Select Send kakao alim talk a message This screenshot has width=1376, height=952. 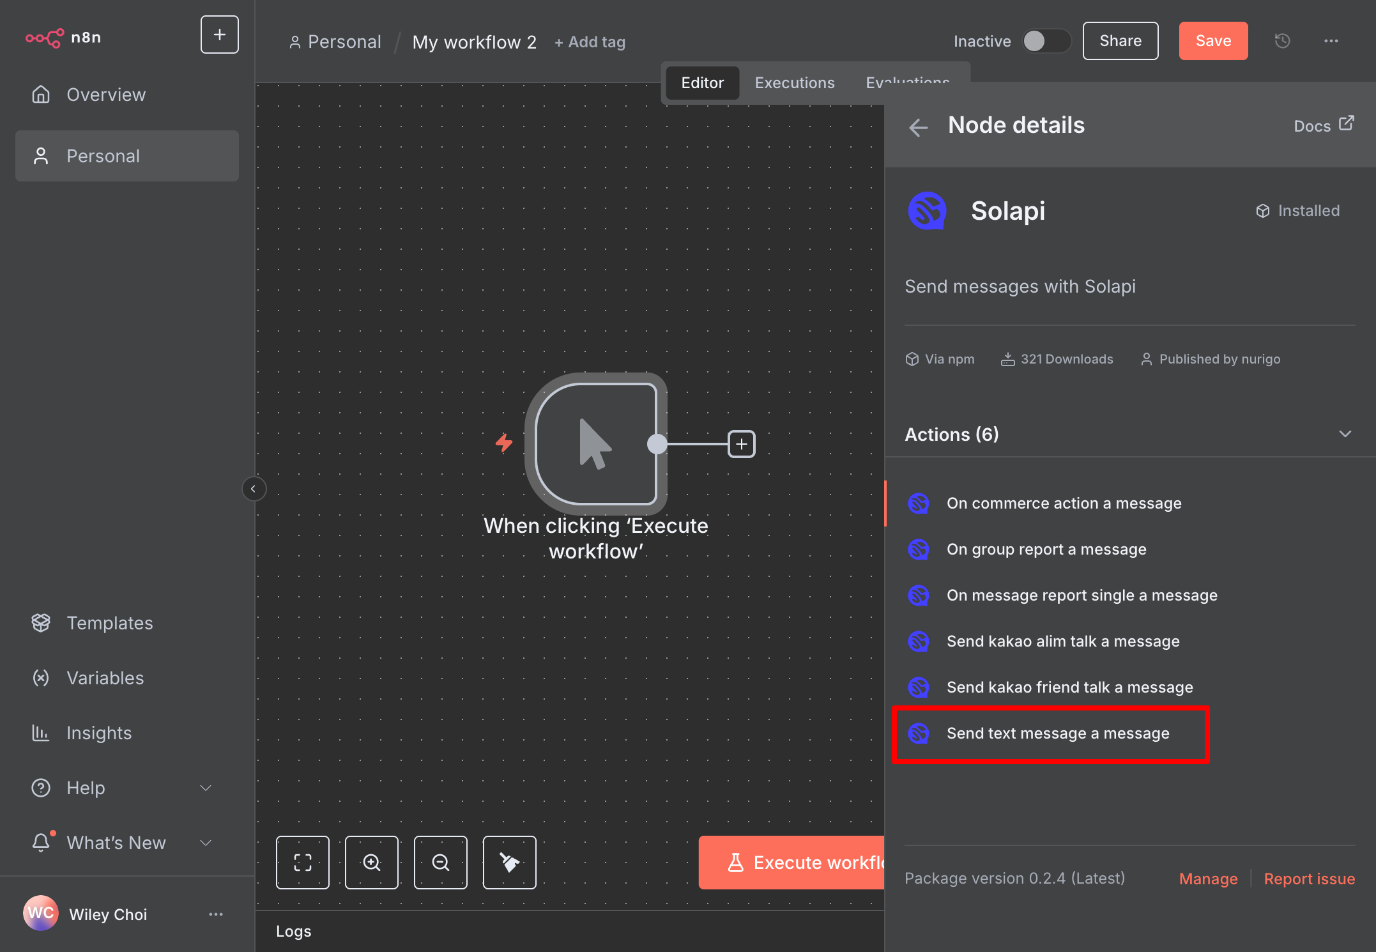pos(1129,641)
